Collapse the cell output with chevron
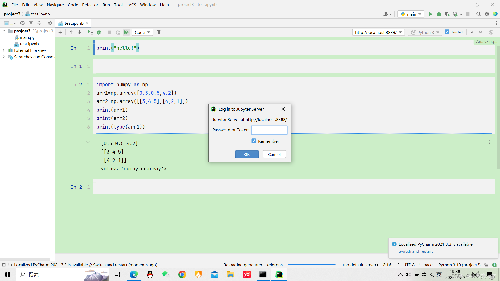Viewport: 500px width, 281px height. pyautogui.click(x=88, y=142)
